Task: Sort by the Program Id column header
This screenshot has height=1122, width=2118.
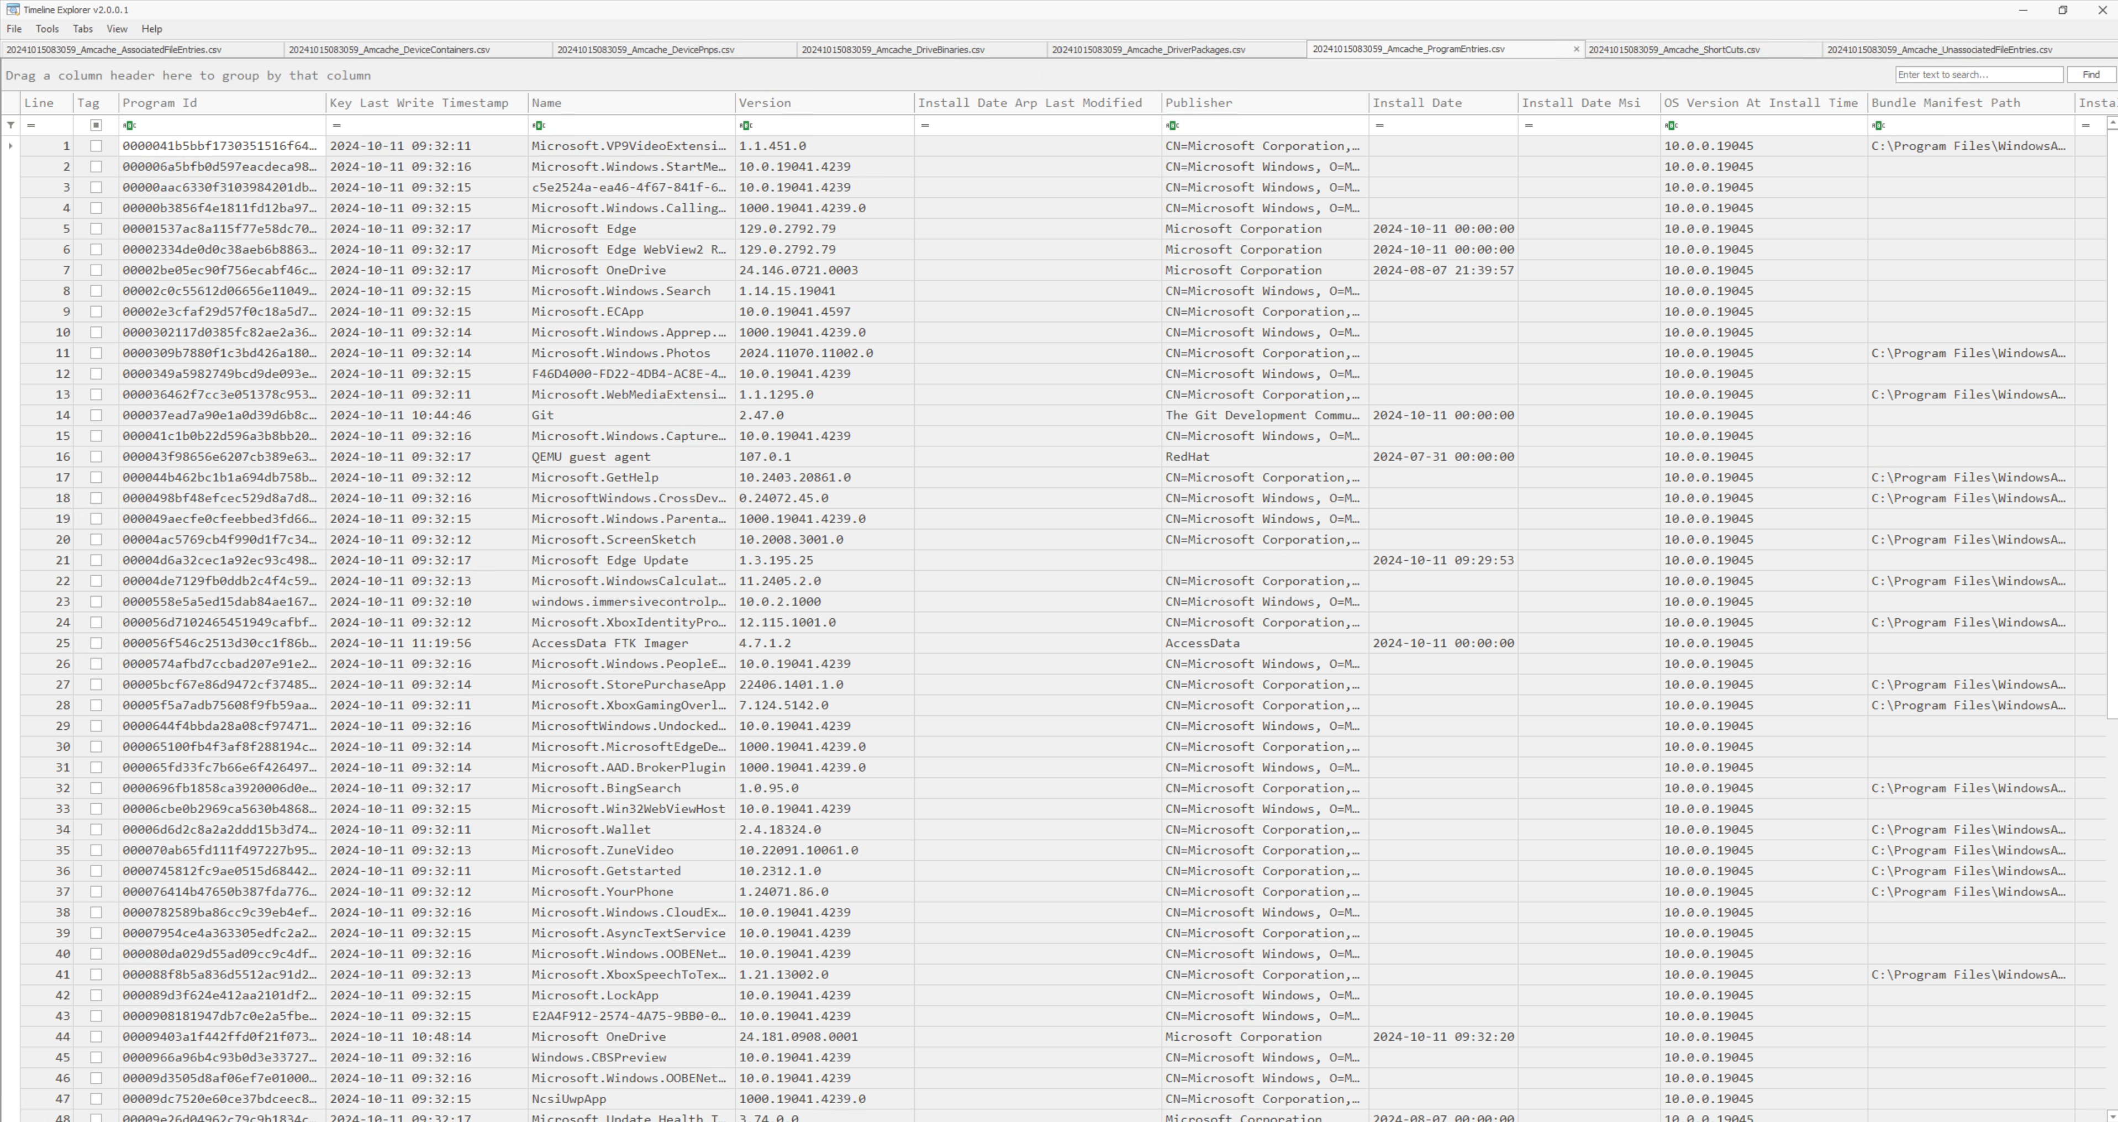Action: click(x=222, y=103)
